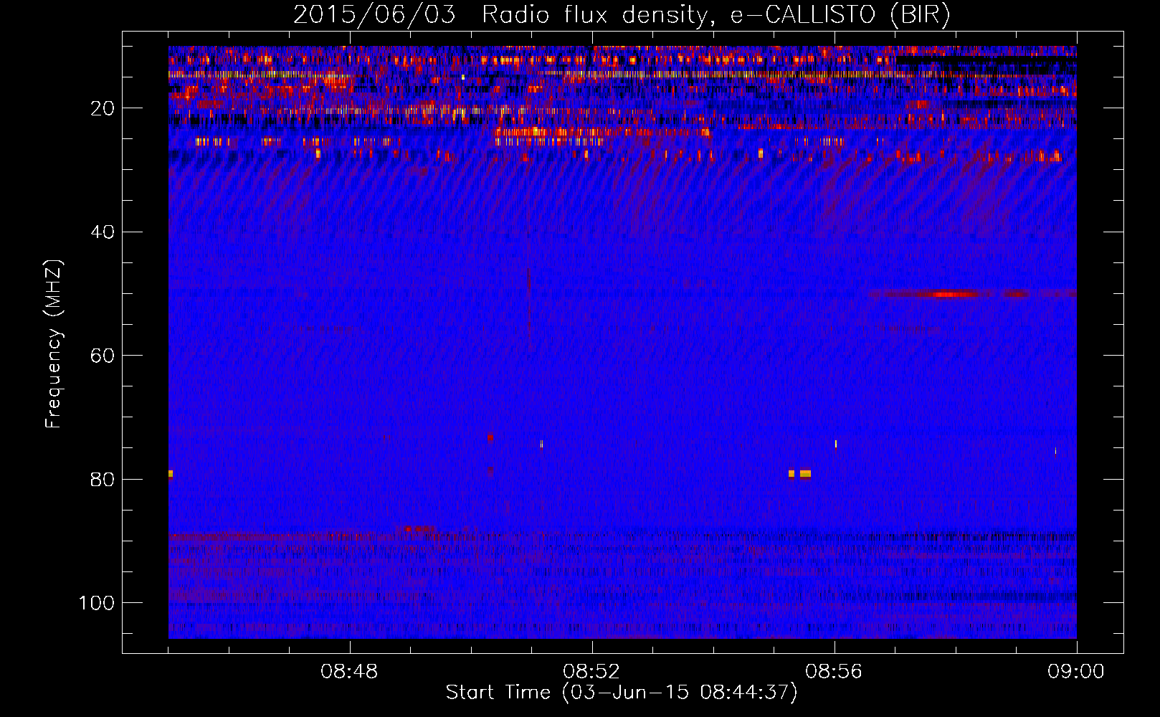
Task: Click the 09:00 time tick label
Action: point(1076,672)
